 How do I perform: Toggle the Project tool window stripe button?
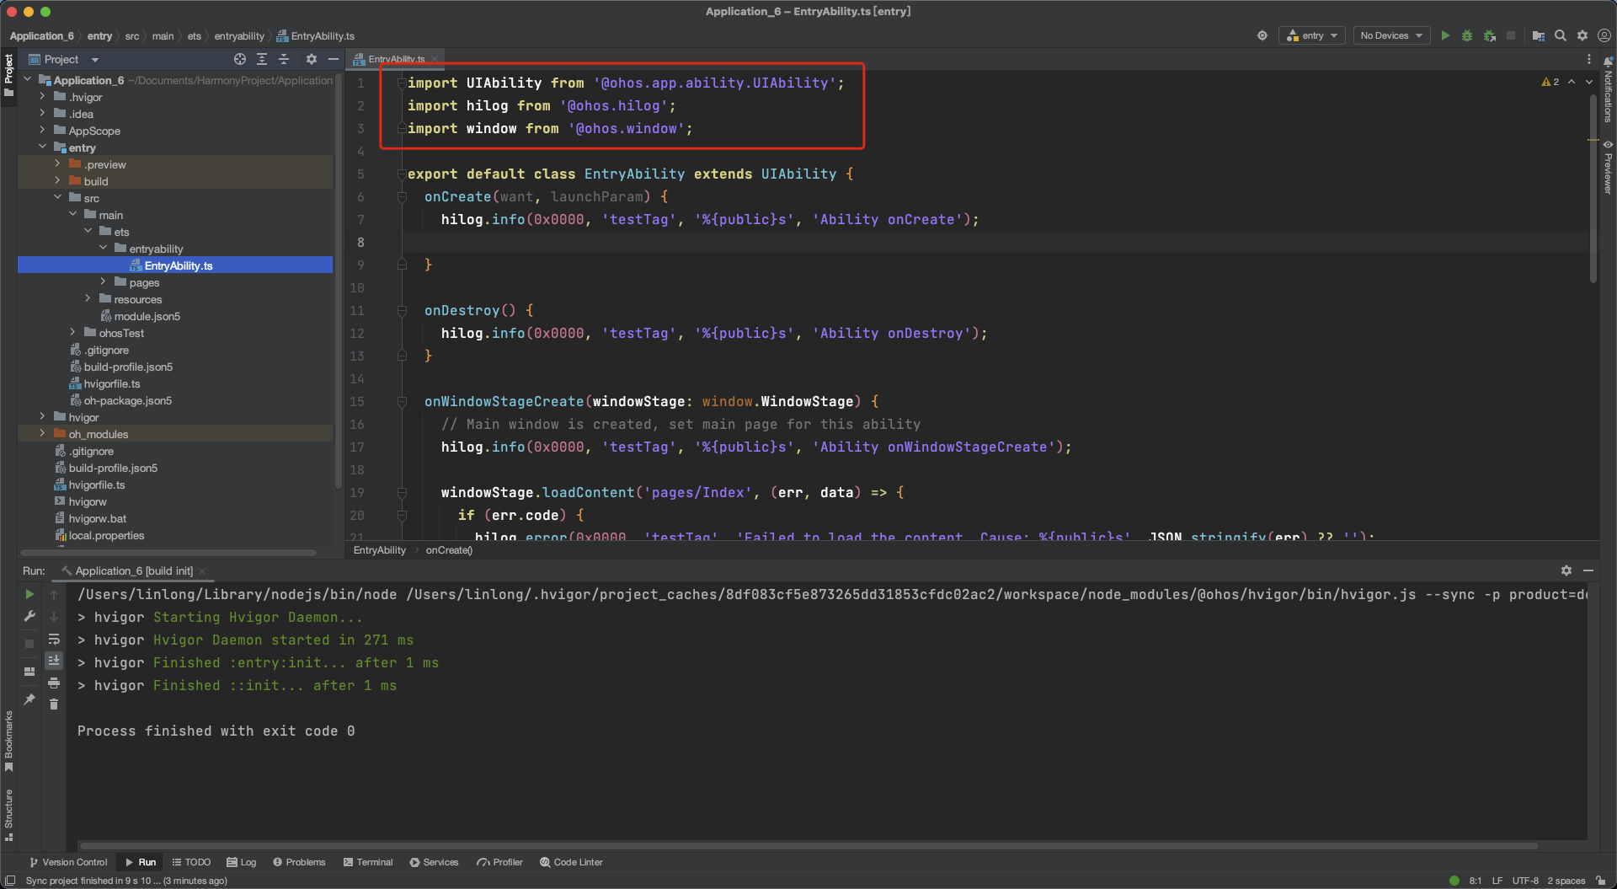pyautogui.click(x=9, y=75)
